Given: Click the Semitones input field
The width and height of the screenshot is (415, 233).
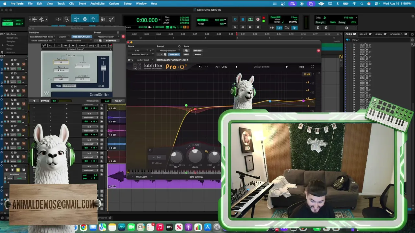Looking at the screenshot, I should (x=61, y=62).
